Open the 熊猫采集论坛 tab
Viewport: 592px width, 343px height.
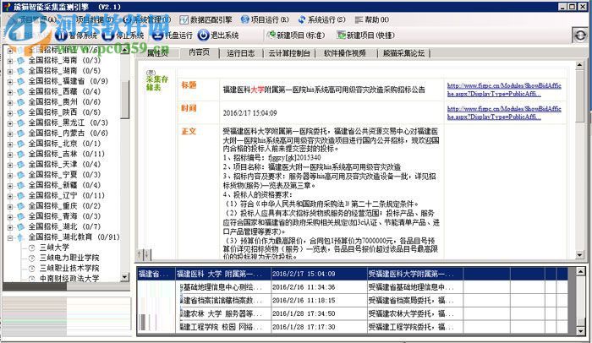click(403, 53)
